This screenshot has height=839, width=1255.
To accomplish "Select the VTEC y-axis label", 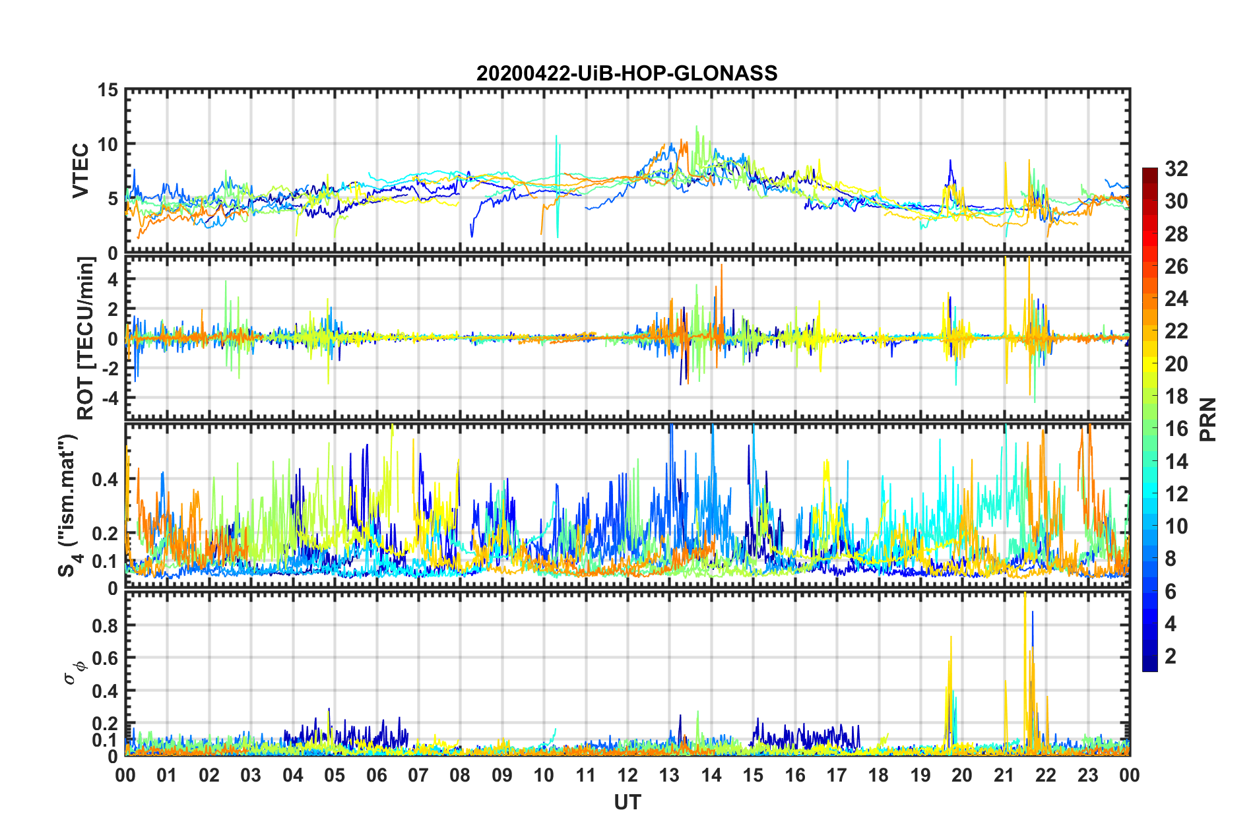I will coord(80,170).
